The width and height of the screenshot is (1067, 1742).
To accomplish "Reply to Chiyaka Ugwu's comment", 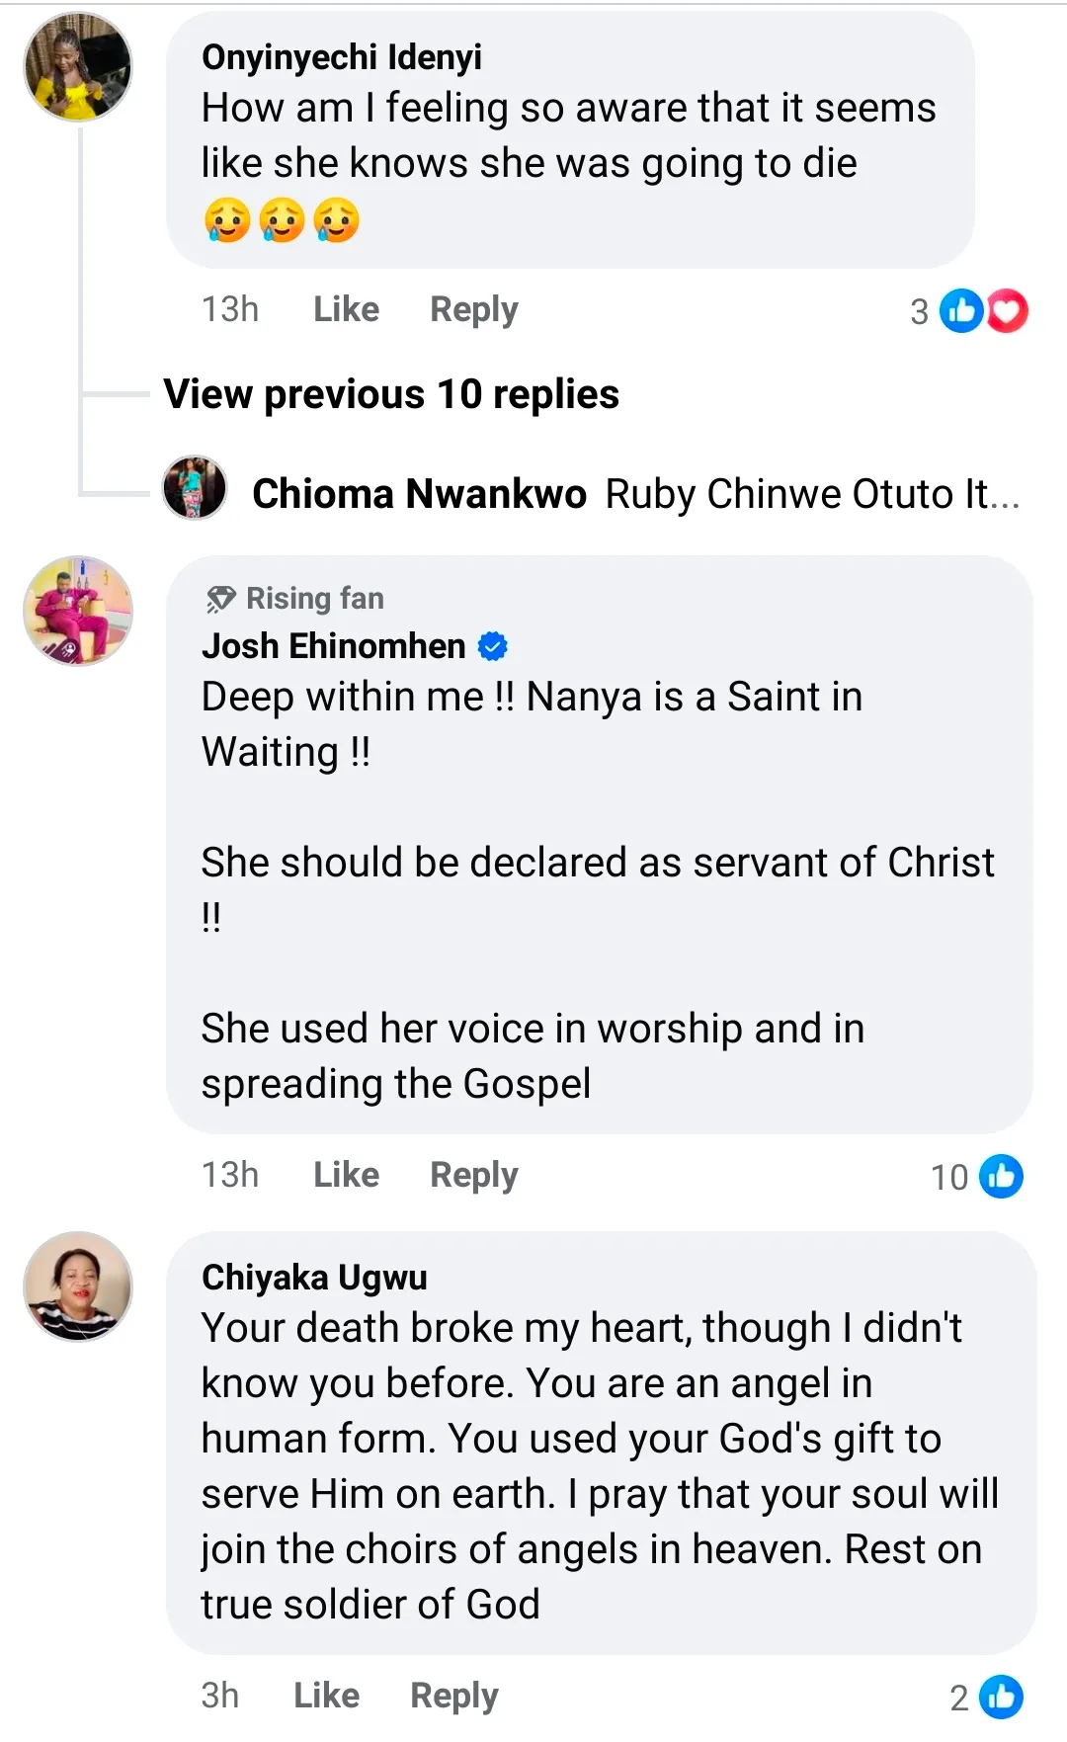I will tap(453, 1696).
